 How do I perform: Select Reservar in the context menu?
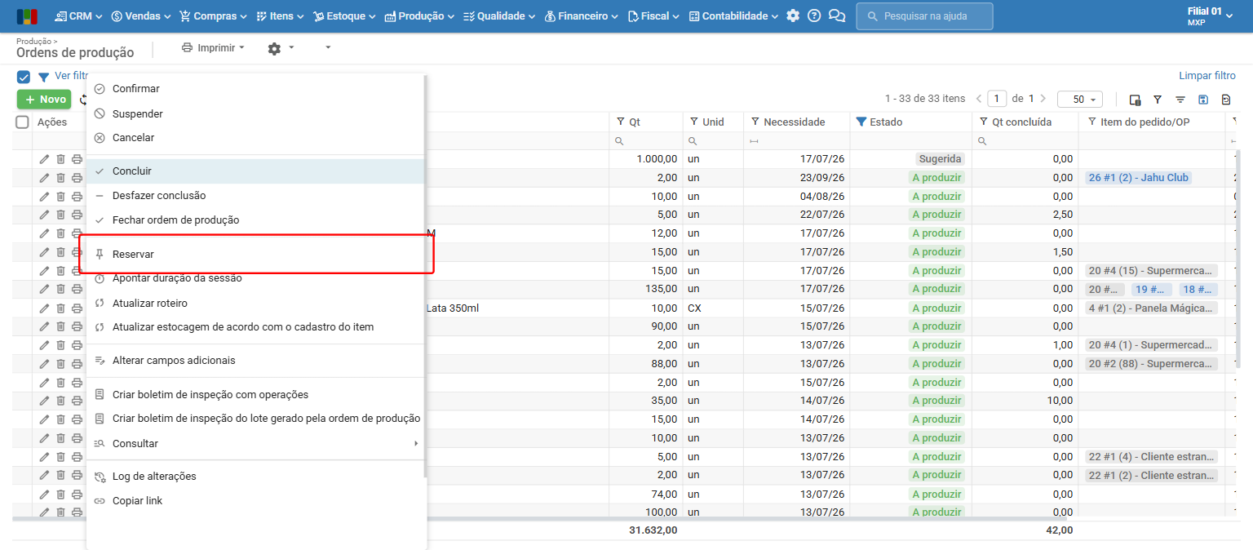point(256,255)
